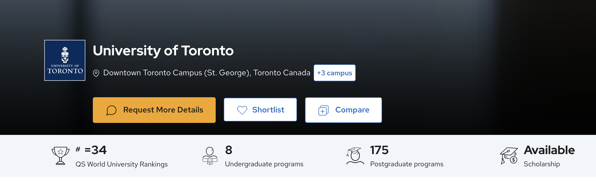Click the heart icon on Shortlist
596x182 pixels.
(x=242, y=110)
